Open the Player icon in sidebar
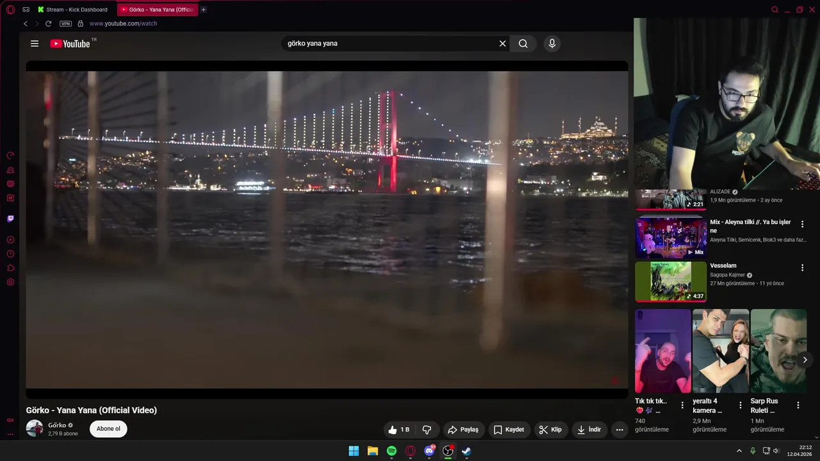Viewport: 820px width, 461px height. coord(10,239)
